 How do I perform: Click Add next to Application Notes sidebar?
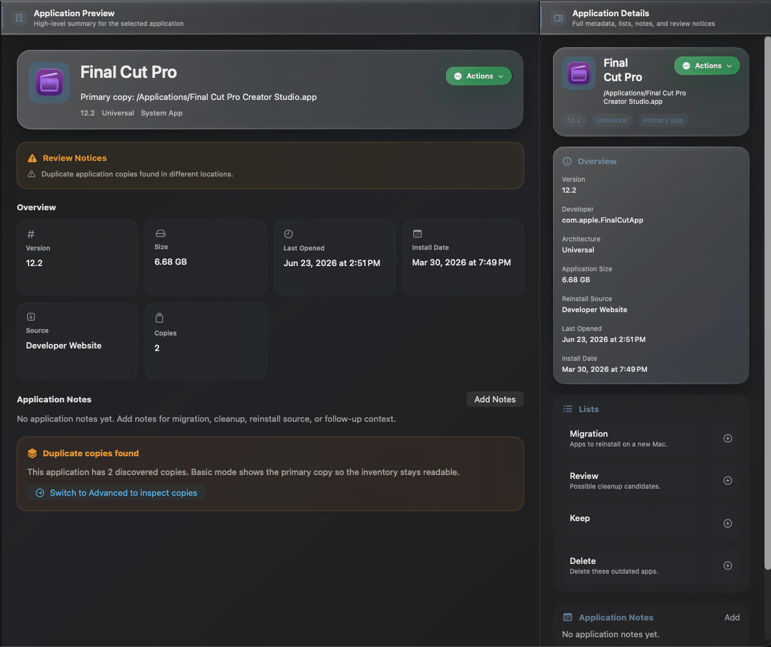coord(731,617)
